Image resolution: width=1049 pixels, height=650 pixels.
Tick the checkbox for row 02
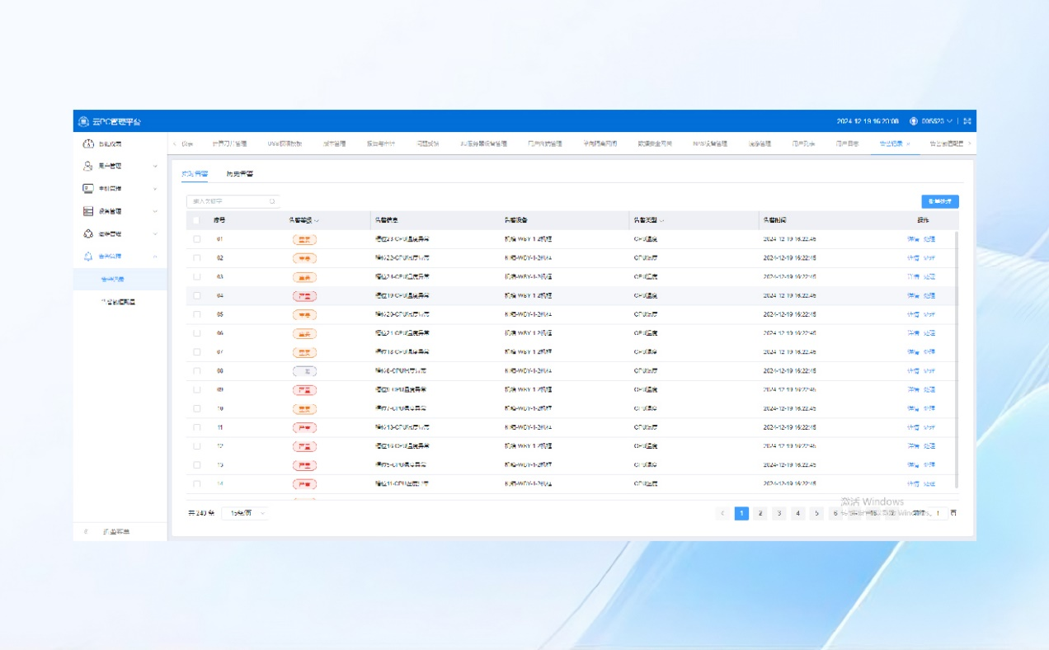coord(196,258)
